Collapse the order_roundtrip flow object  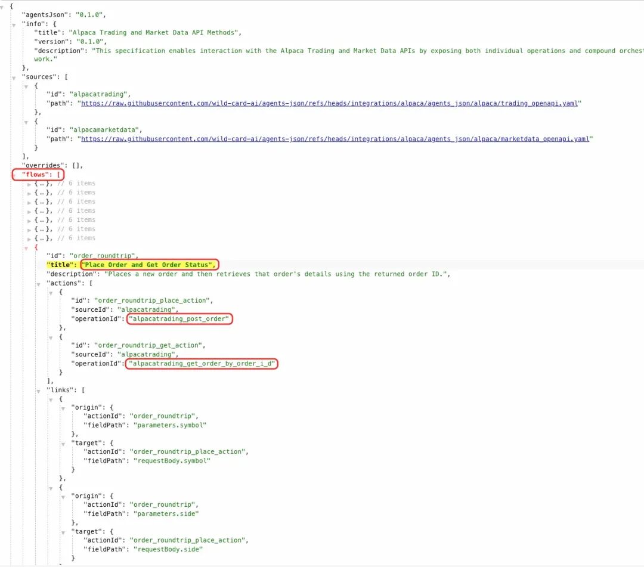click(26, 249)
